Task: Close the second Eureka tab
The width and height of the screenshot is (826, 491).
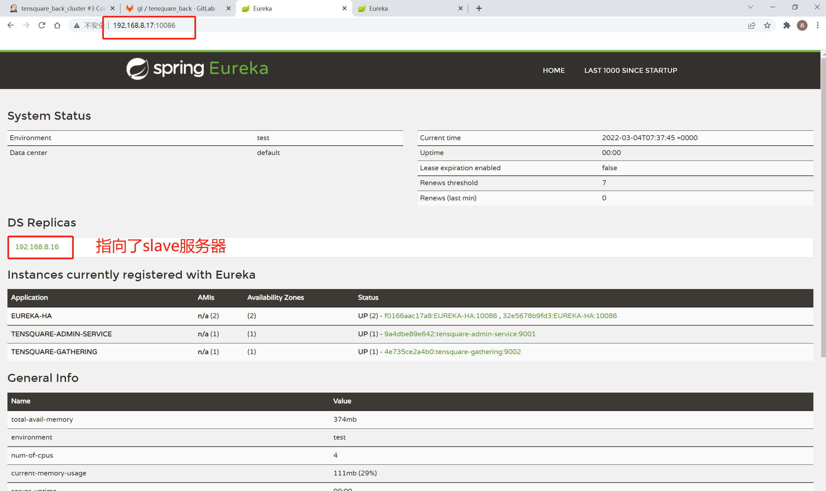Action: (x=461, y=8)
